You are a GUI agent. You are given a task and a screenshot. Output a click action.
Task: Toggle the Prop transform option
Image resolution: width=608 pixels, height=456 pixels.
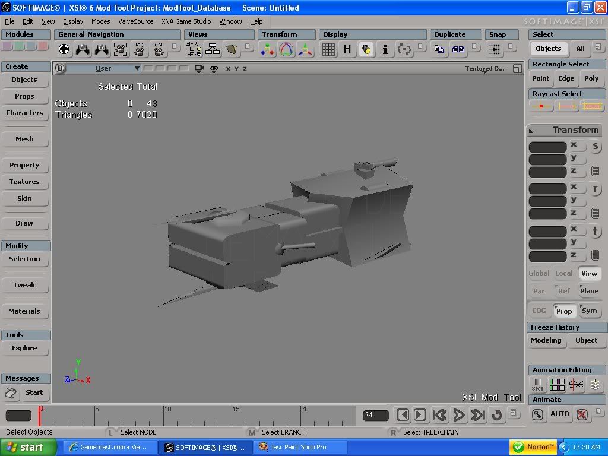[x=564, y=311]
